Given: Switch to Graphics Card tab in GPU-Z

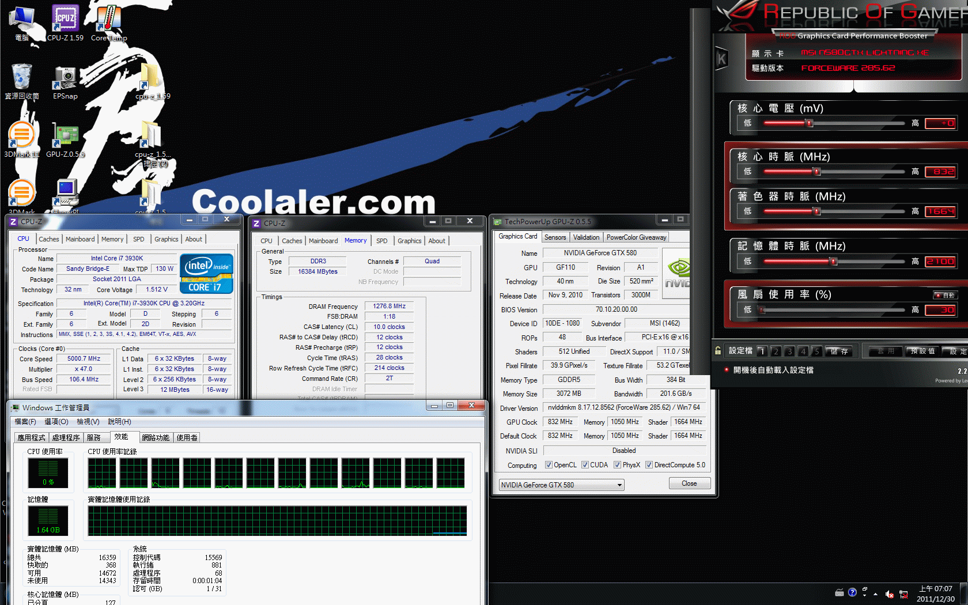Looking at the screenshot, I should (x=517, y=236).
